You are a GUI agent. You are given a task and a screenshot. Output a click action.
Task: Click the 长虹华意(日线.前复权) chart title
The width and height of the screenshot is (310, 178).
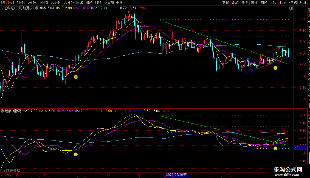click(x=17, y=8)
